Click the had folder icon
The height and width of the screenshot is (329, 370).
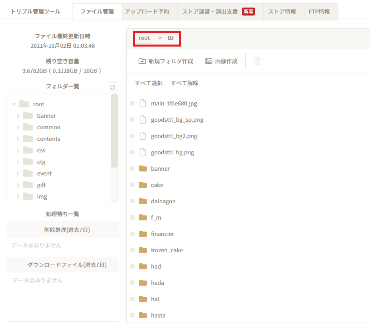143,266
